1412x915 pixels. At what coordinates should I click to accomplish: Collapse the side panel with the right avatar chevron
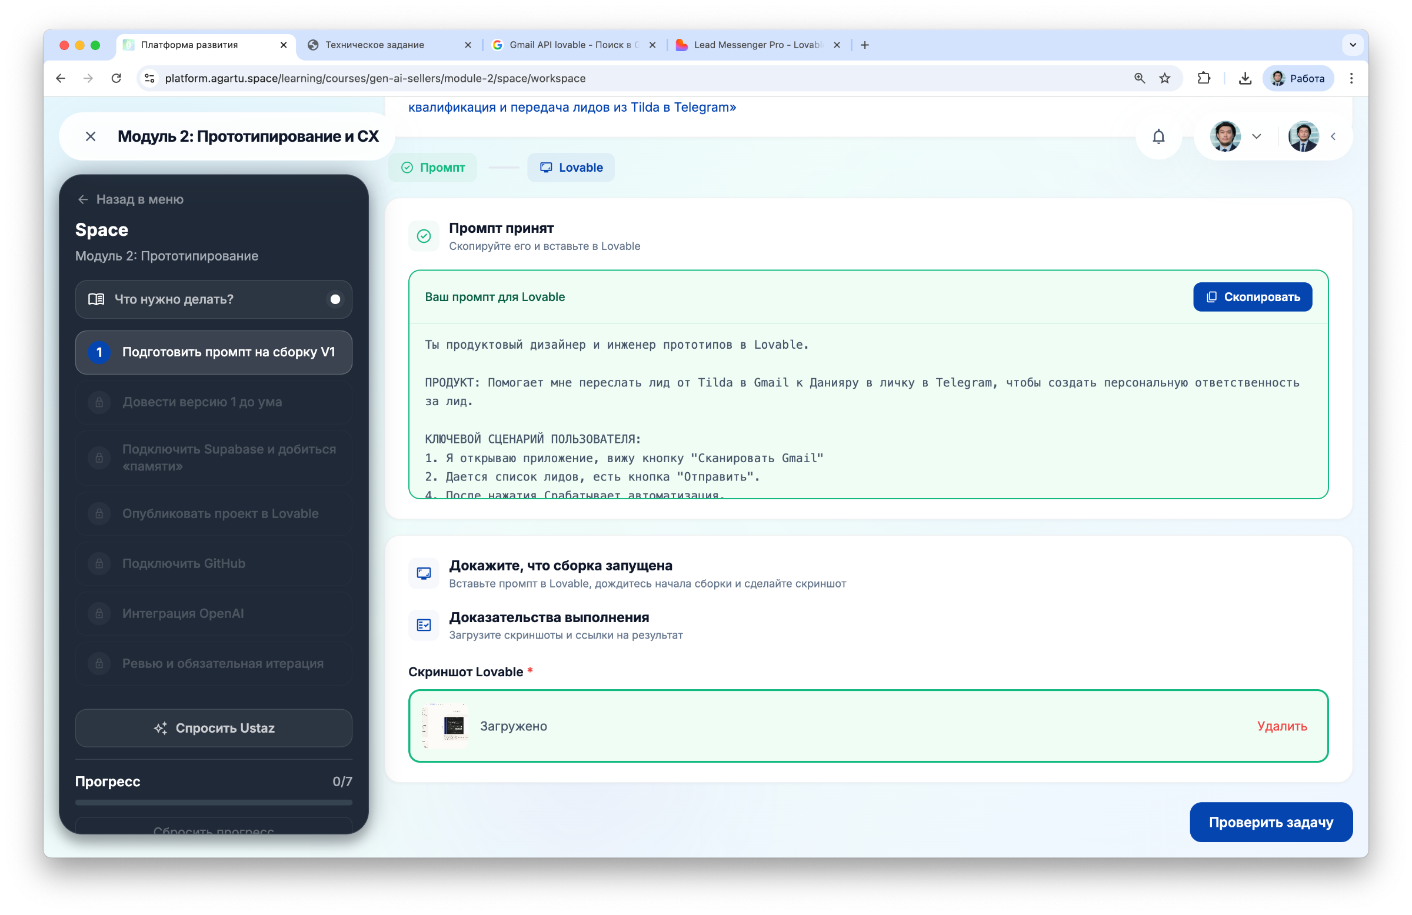1333,136
